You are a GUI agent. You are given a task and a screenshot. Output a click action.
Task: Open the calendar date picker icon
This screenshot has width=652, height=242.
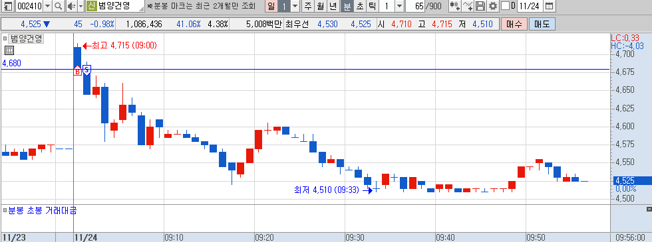pyautogui.click(x=550, y=6)
